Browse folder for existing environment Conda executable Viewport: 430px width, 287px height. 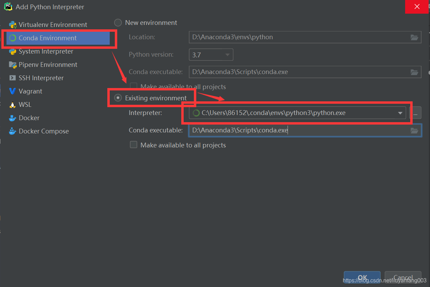[x=414, y=130]
